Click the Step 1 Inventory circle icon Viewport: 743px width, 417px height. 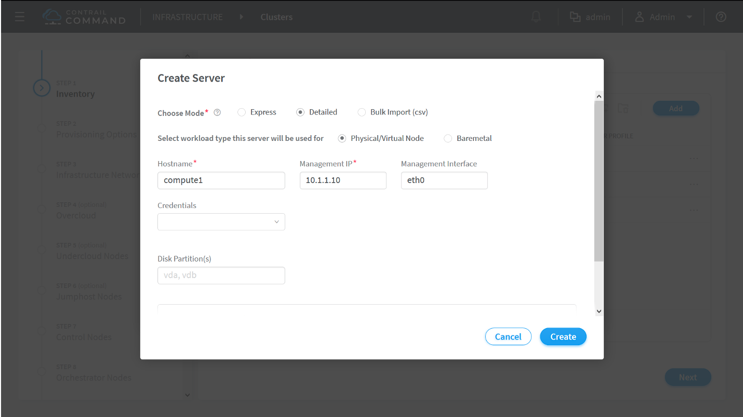click(x=42, y=88)
